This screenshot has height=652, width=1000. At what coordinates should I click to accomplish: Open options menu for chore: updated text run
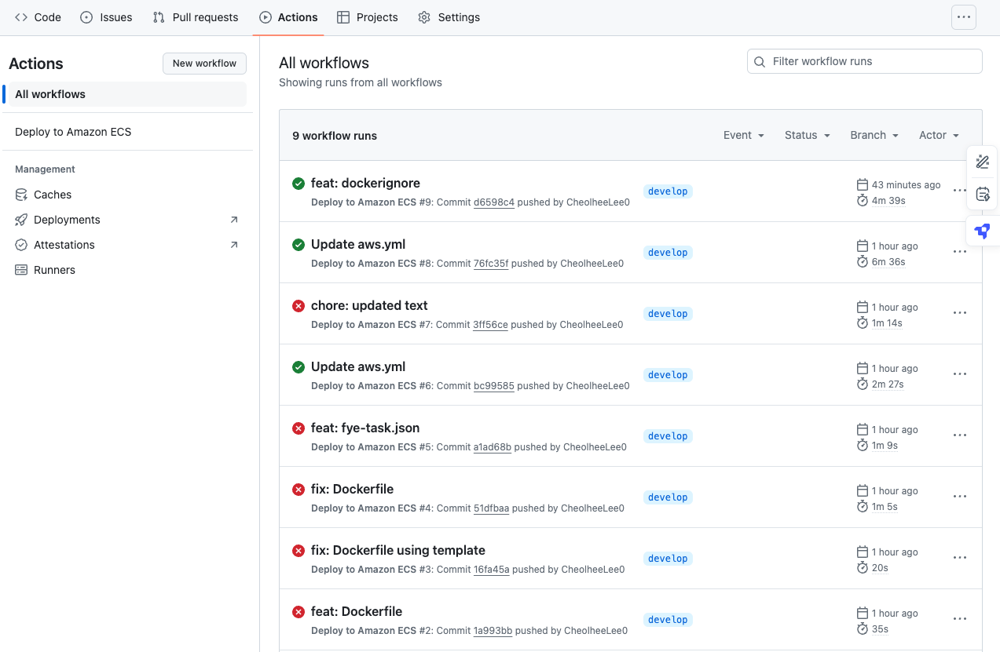click(960, 313)
